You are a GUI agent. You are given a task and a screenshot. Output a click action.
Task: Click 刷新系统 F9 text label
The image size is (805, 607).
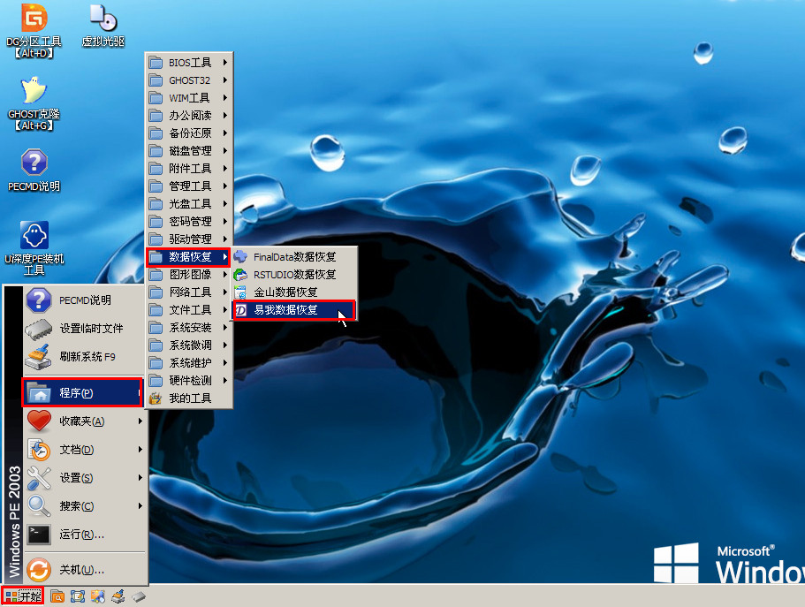(x=87, y=356)
